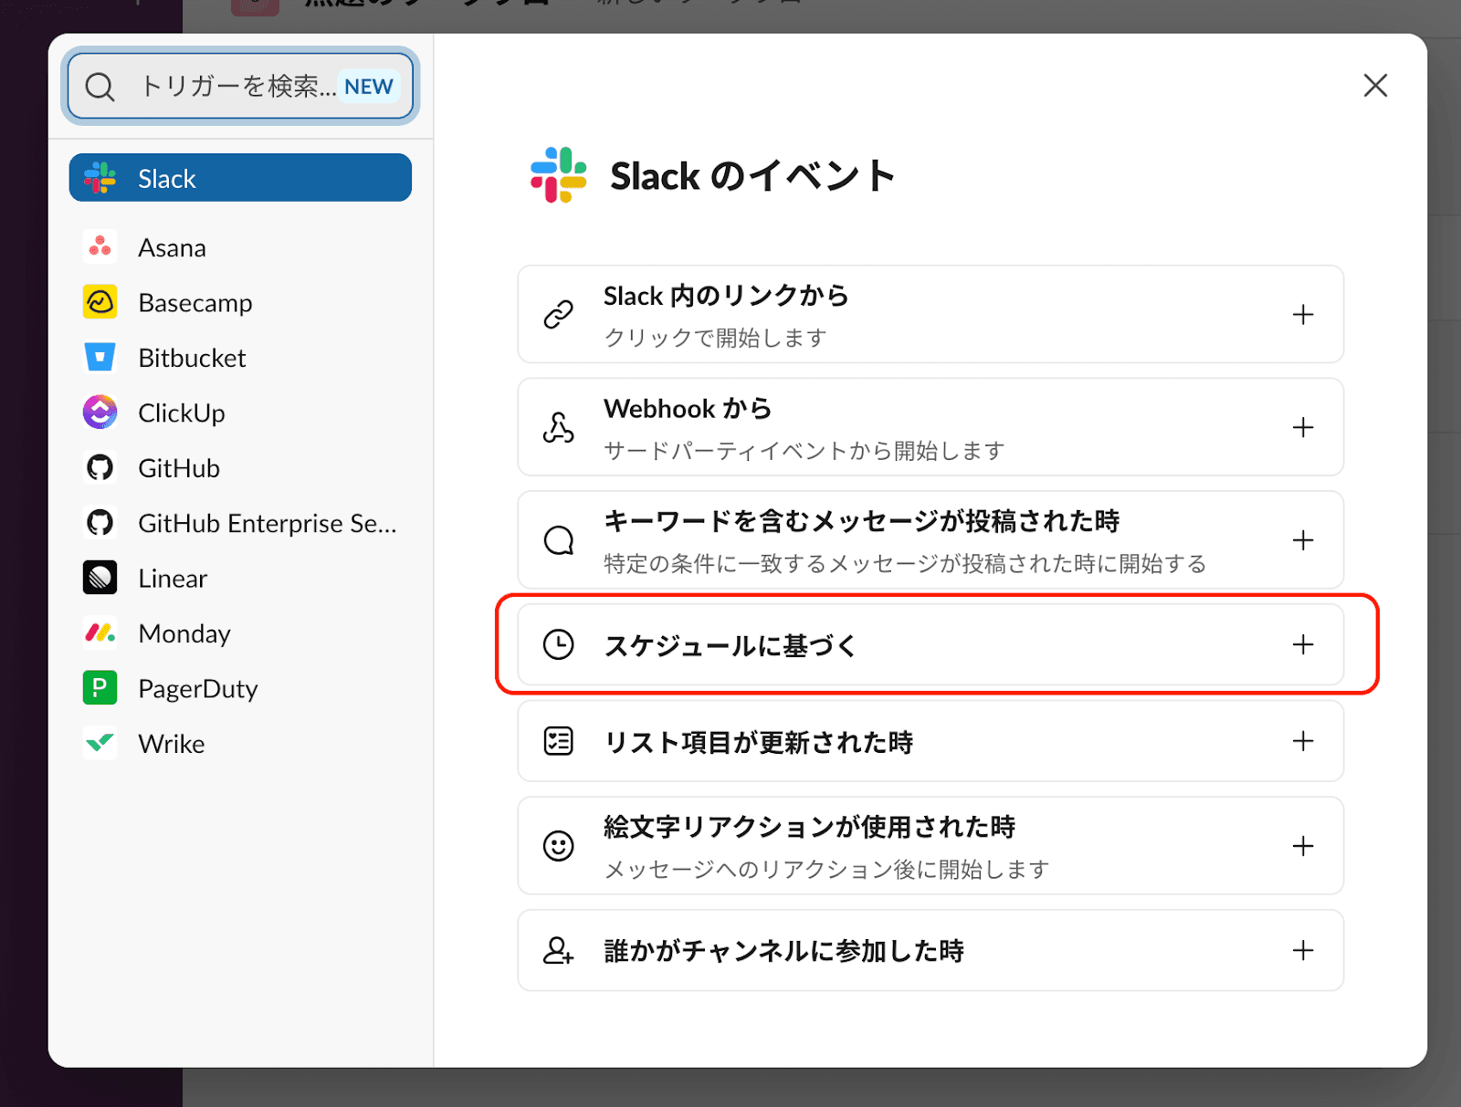
Task: Click the Slack logo icon in sidebar
Action: (100, 178)
